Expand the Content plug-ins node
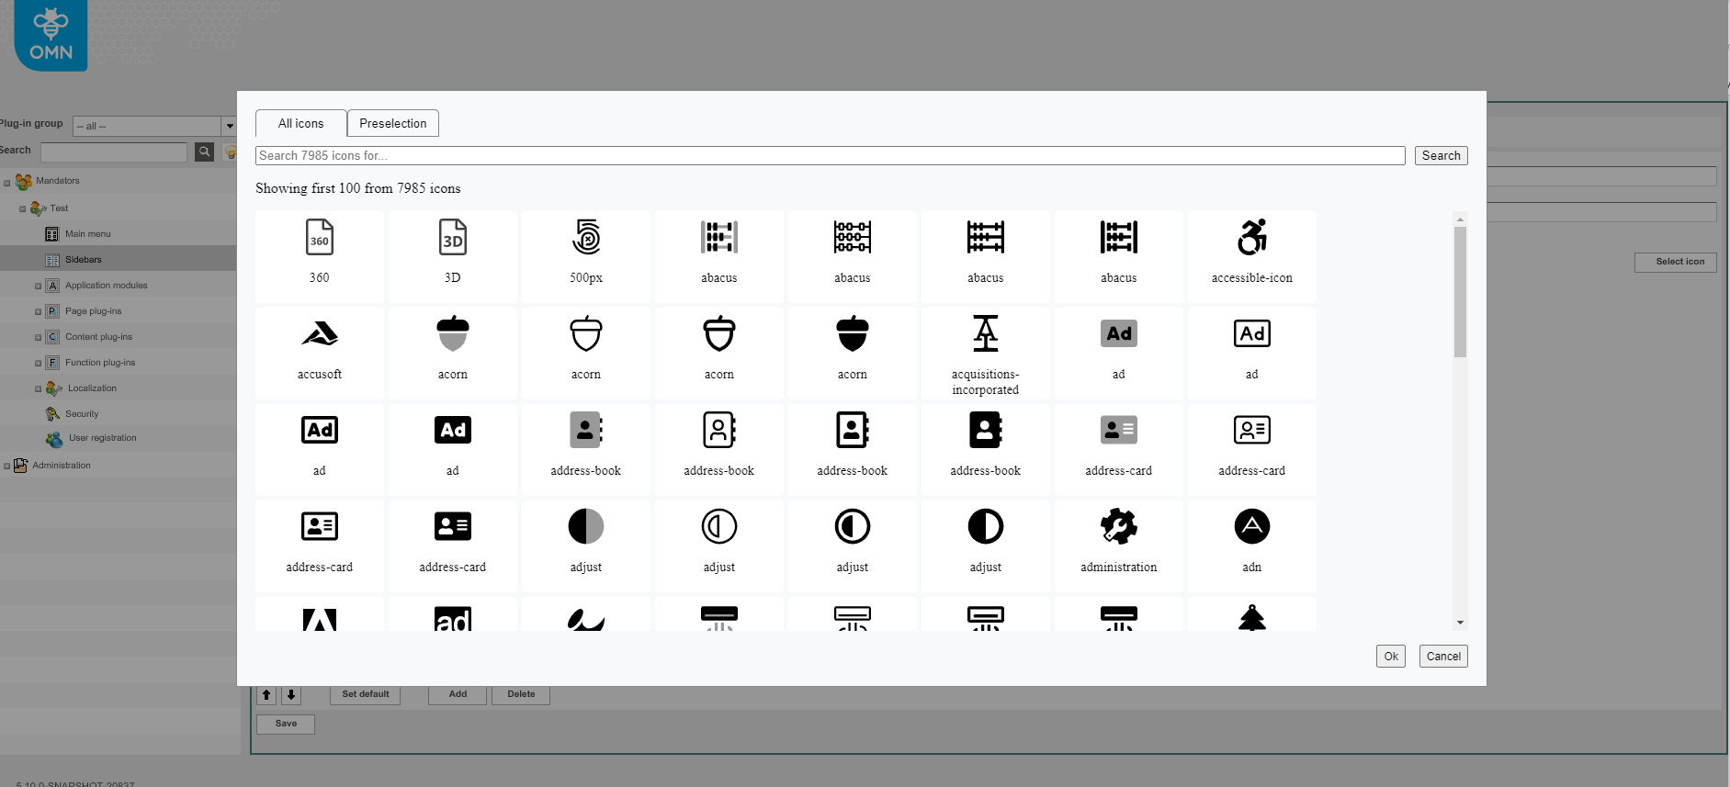 pyautogui.click(x=38, y=338)
